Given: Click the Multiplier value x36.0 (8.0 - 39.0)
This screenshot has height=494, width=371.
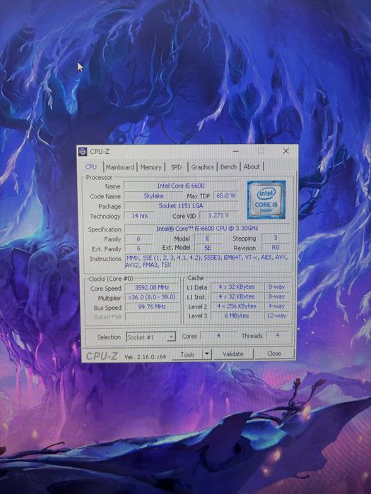Looking at the screenshot, I should point(152,297).
